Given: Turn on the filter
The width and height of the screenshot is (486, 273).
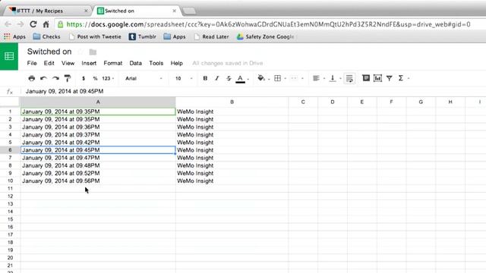Looking at the screenshot, I should 390,78.
